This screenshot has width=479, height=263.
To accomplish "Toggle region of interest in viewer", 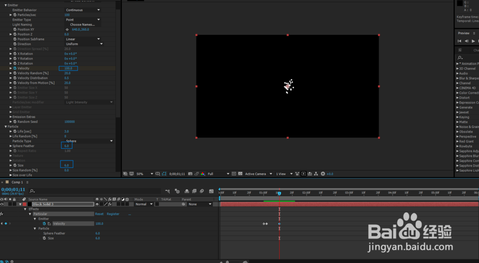I will pyautogui.click(x=234, y=174).
